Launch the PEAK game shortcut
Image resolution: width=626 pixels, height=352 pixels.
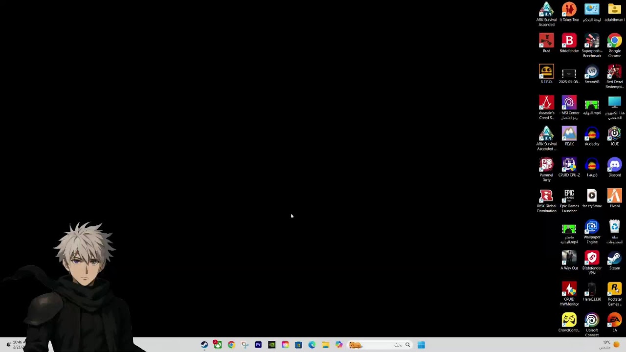coord(569,136)
